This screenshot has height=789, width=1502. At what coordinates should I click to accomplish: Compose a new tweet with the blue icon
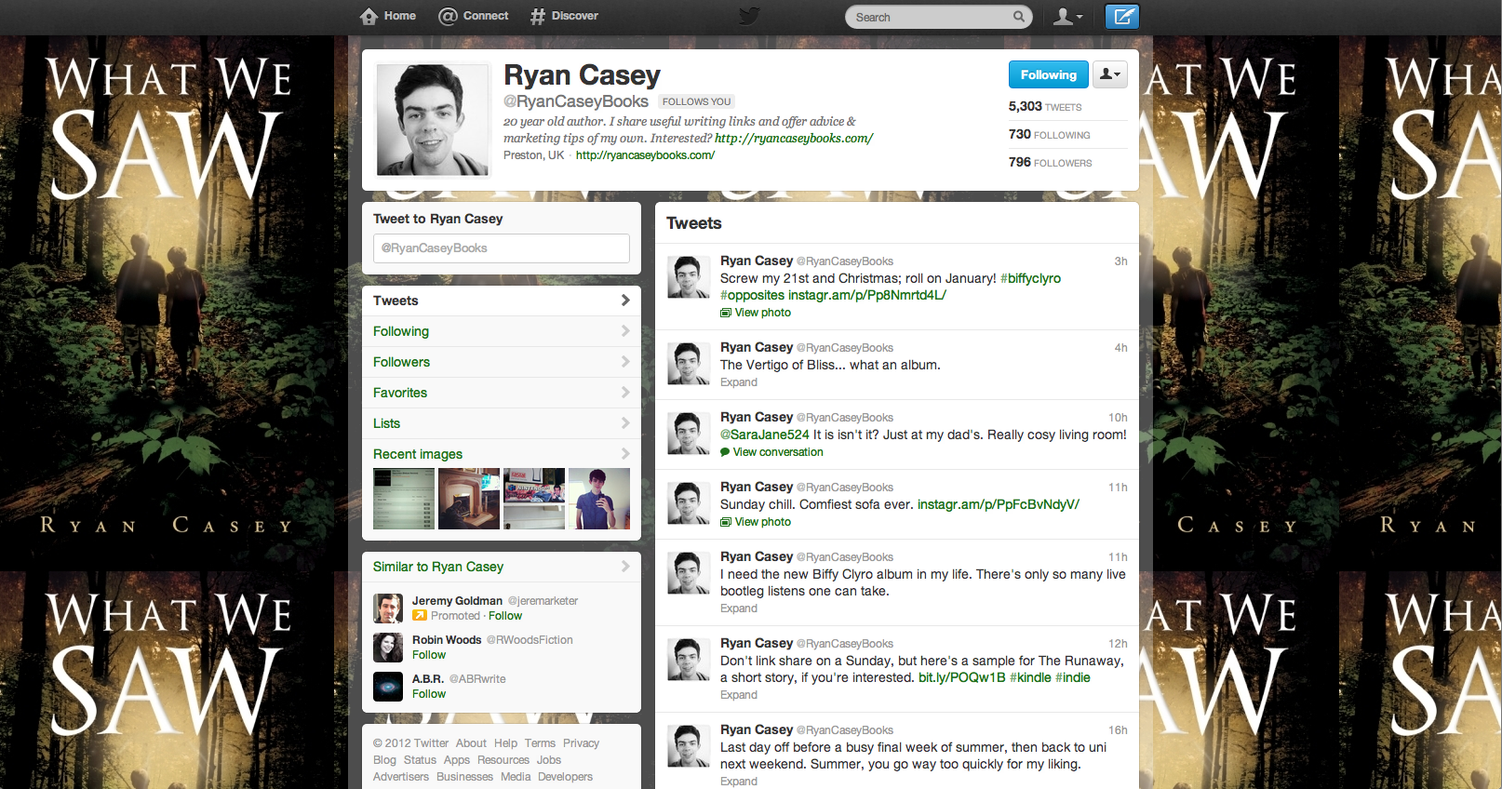pos(1122,16)
